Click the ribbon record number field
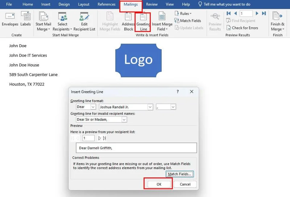Viewport: 290px width, 197px height. 246,13
